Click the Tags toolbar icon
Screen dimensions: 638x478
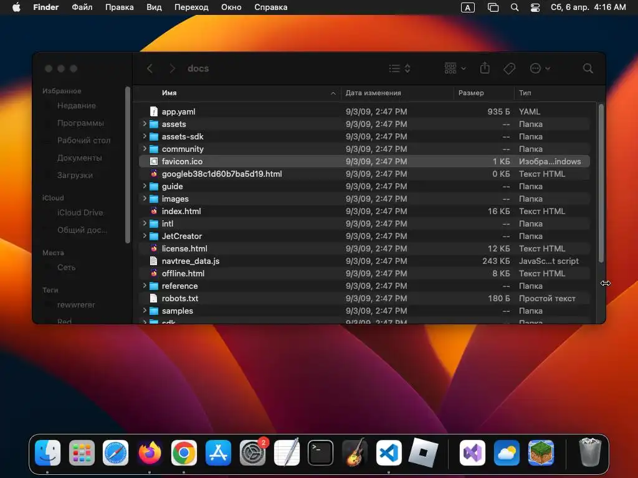pos(509,68)
